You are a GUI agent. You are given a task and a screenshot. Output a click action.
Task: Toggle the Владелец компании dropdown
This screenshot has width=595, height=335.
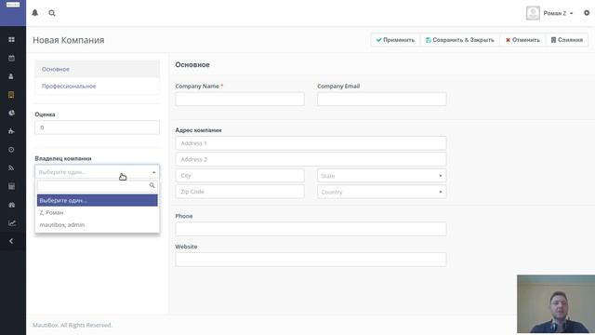coord(97,172)
